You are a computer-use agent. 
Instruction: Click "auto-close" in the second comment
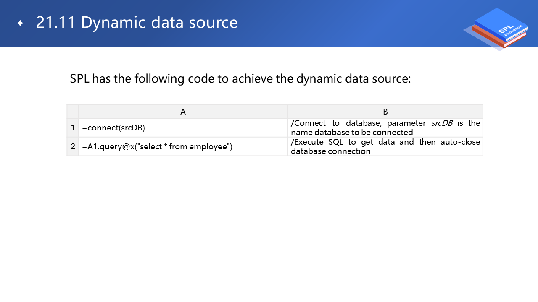460,142
